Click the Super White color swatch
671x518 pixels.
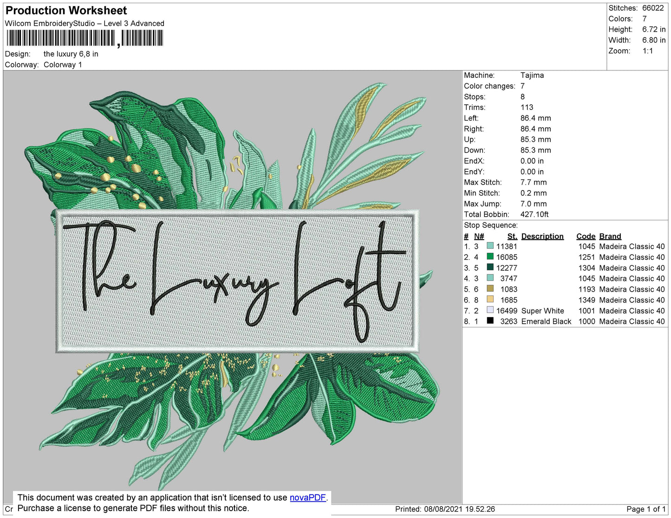point(490,310)
